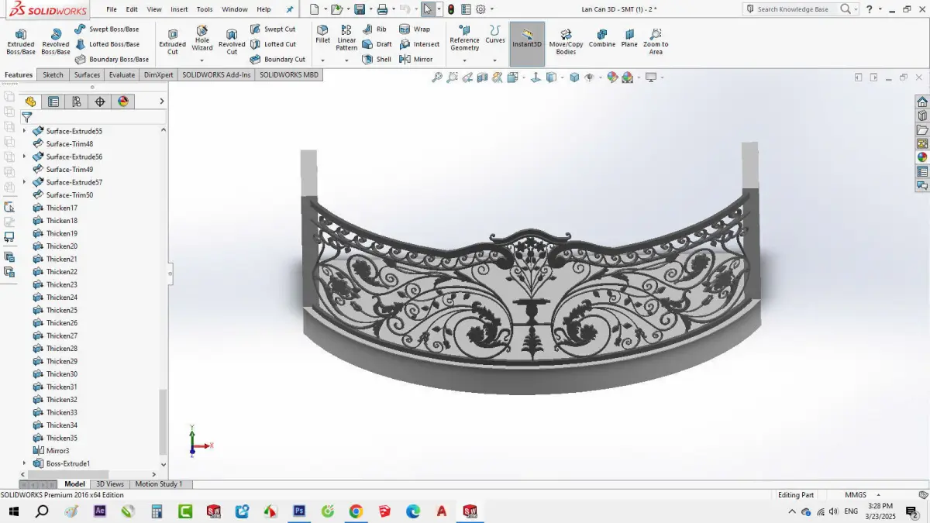Screen dimensions: 930x523
Task: Choose the Swept Cut feature
Action: (x=273, y=29)
